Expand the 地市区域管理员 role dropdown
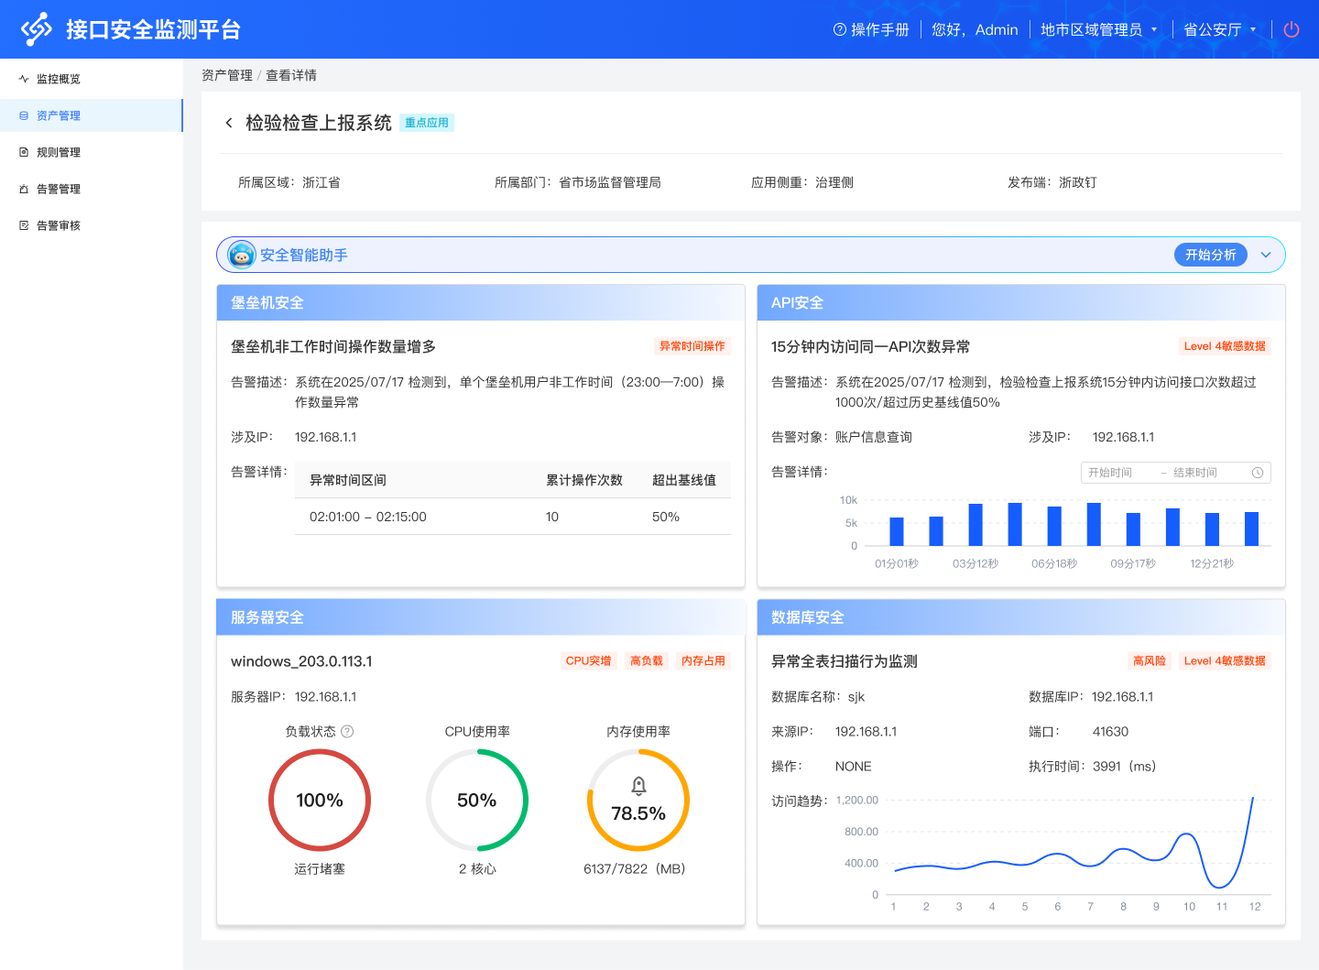The height and width of the screenshot is (970, 1319). coord(1154,29)
